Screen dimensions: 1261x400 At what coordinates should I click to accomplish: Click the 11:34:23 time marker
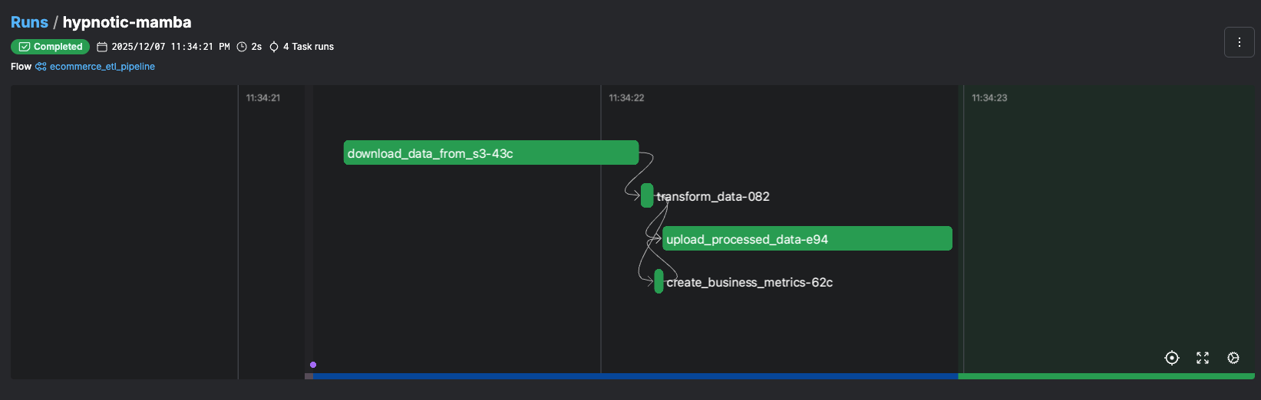tap(989, 98)
